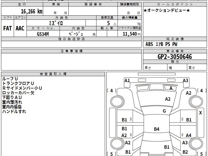Click the 最大積載量 header
208x156 pixels.
[x=129, y=17]
